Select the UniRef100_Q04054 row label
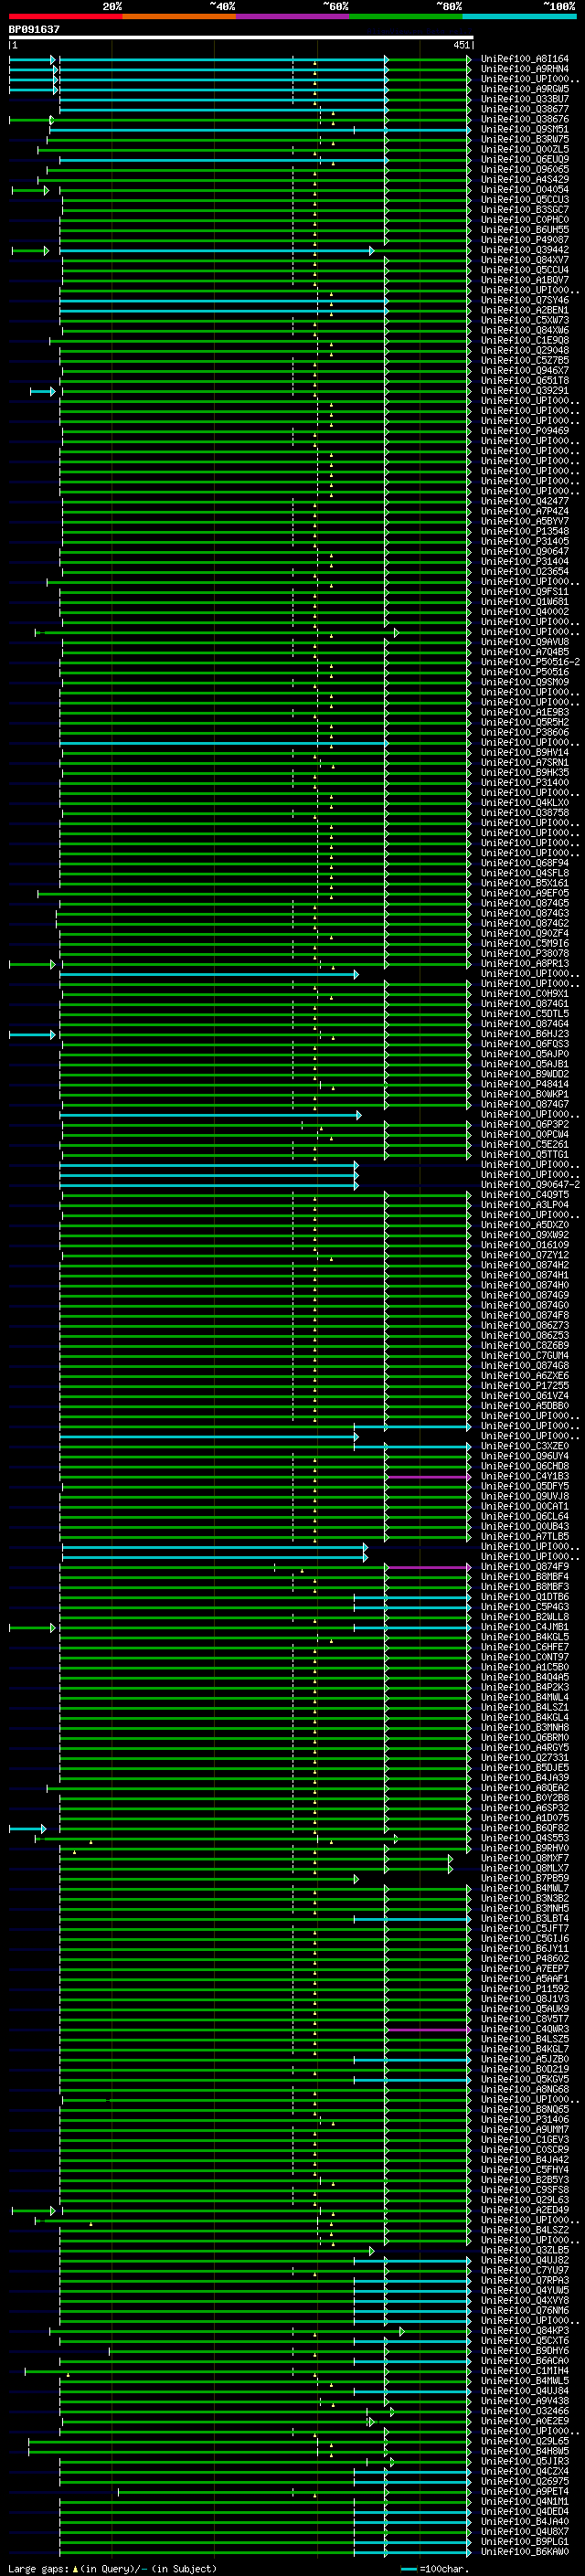Image resolution: width=585 pixels, height=2576 pixels. click(x=525, y=189)
